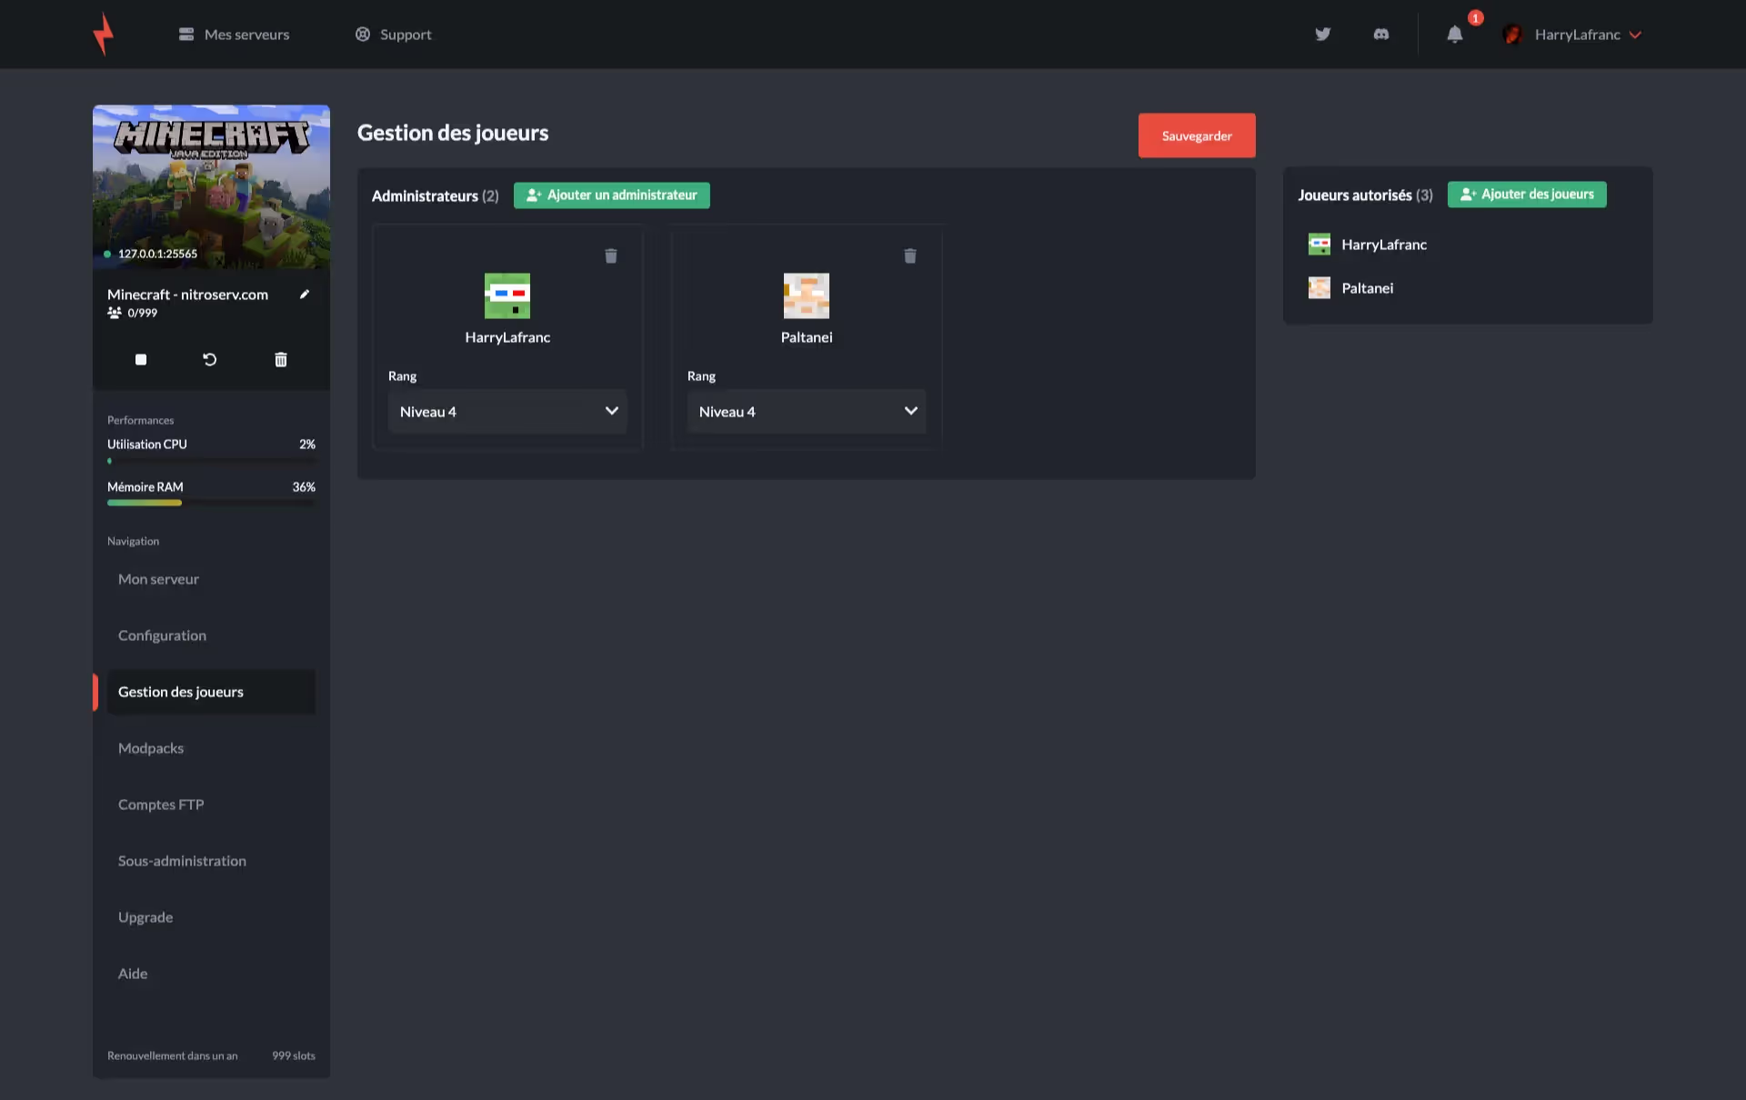Screen dimensions: 1746x1100
Task: Open HarryLafranc's Rang dropdown
Action: pyautogui.click(x=507, y=412)
